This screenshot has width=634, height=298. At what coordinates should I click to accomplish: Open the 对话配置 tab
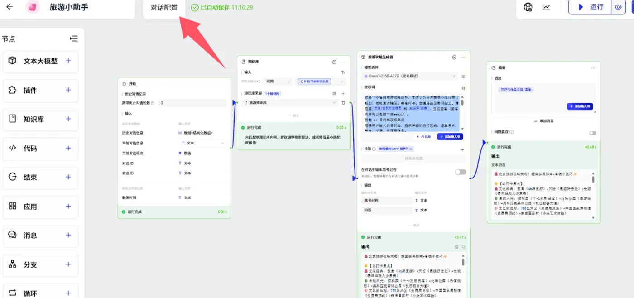tap(164, 7)
